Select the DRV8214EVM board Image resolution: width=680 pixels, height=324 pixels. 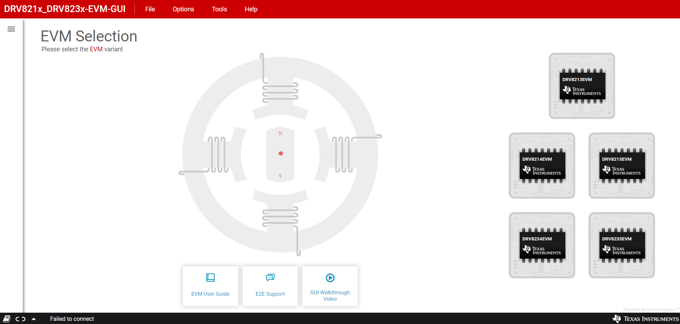[x=542, y=166]
